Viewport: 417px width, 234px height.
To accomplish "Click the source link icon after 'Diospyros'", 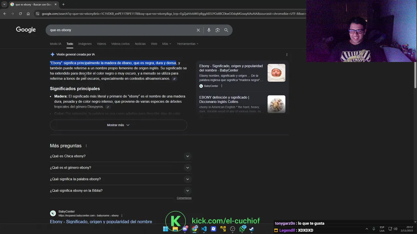I will 108,107.
